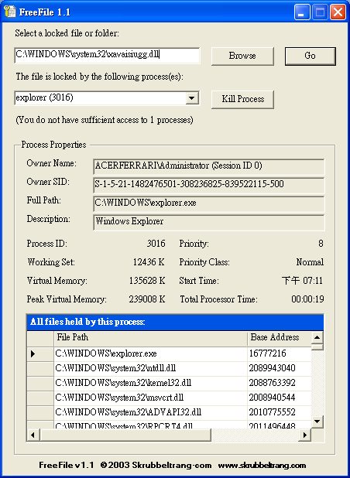Viewport: 350px width, 478px height.
Task: Click base address cell 2008940544
Action: pyautogui.click(x=280, y=398)
